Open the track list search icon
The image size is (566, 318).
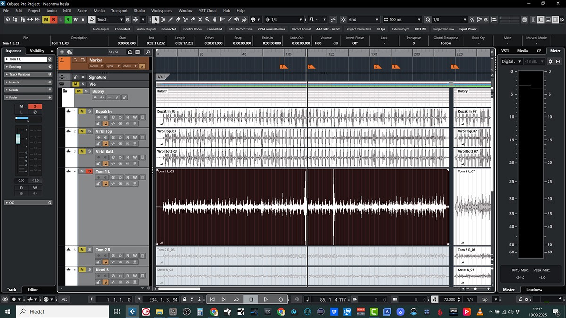(147, 52)
